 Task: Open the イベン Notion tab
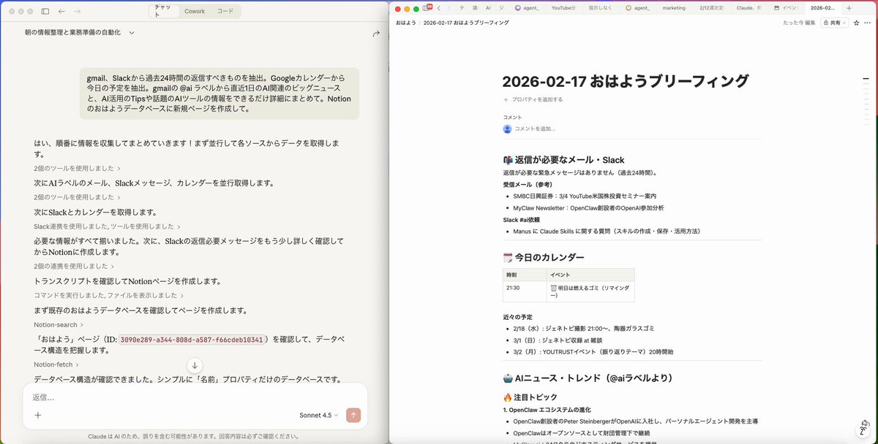[x=787, y=8]
